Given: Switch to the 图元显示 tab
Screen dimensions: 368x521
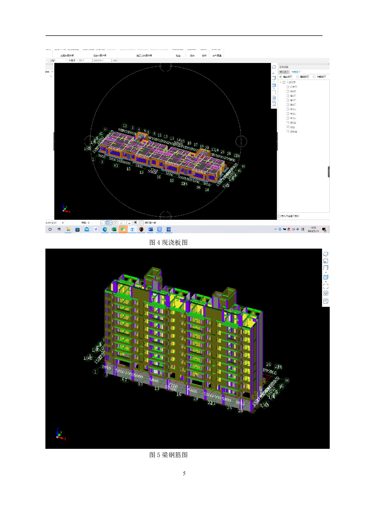Looking at the screenshot, I should [284, 72].
